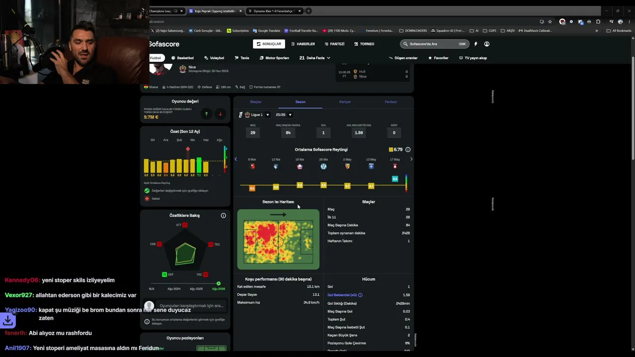Select the Motor Sporları tab
635x357 pixels.
(274, 58)
